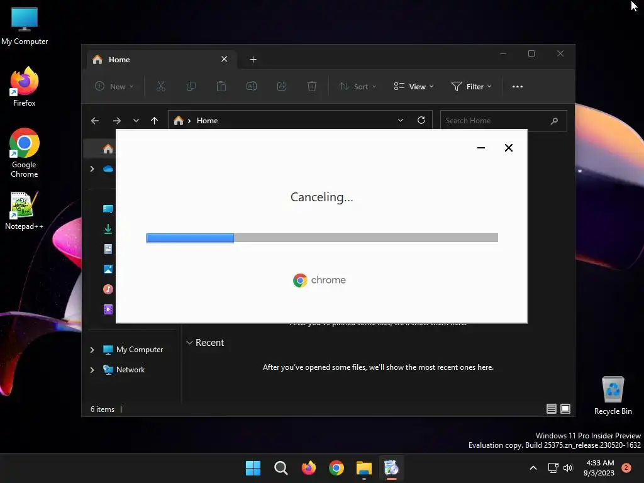
Task: Click the 6 items status text
Action: [103, 409]
